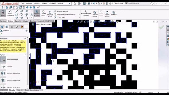Select the Rifilo automatico trim option
Viewport: 169px width, 95px height.
click(3, 59)
